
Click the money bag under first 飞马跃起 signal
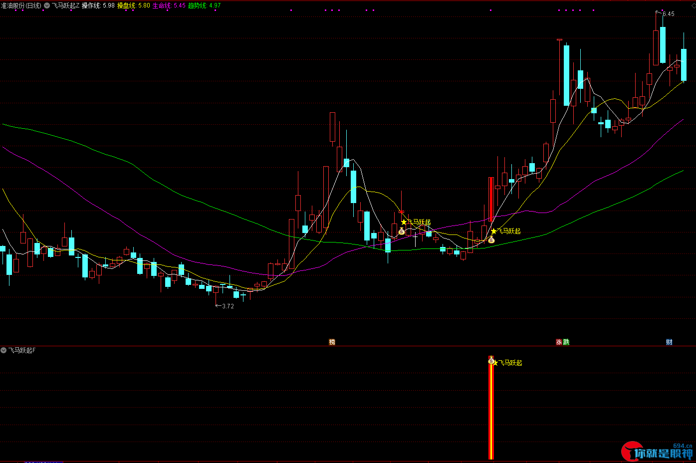[x=402, y=231]
